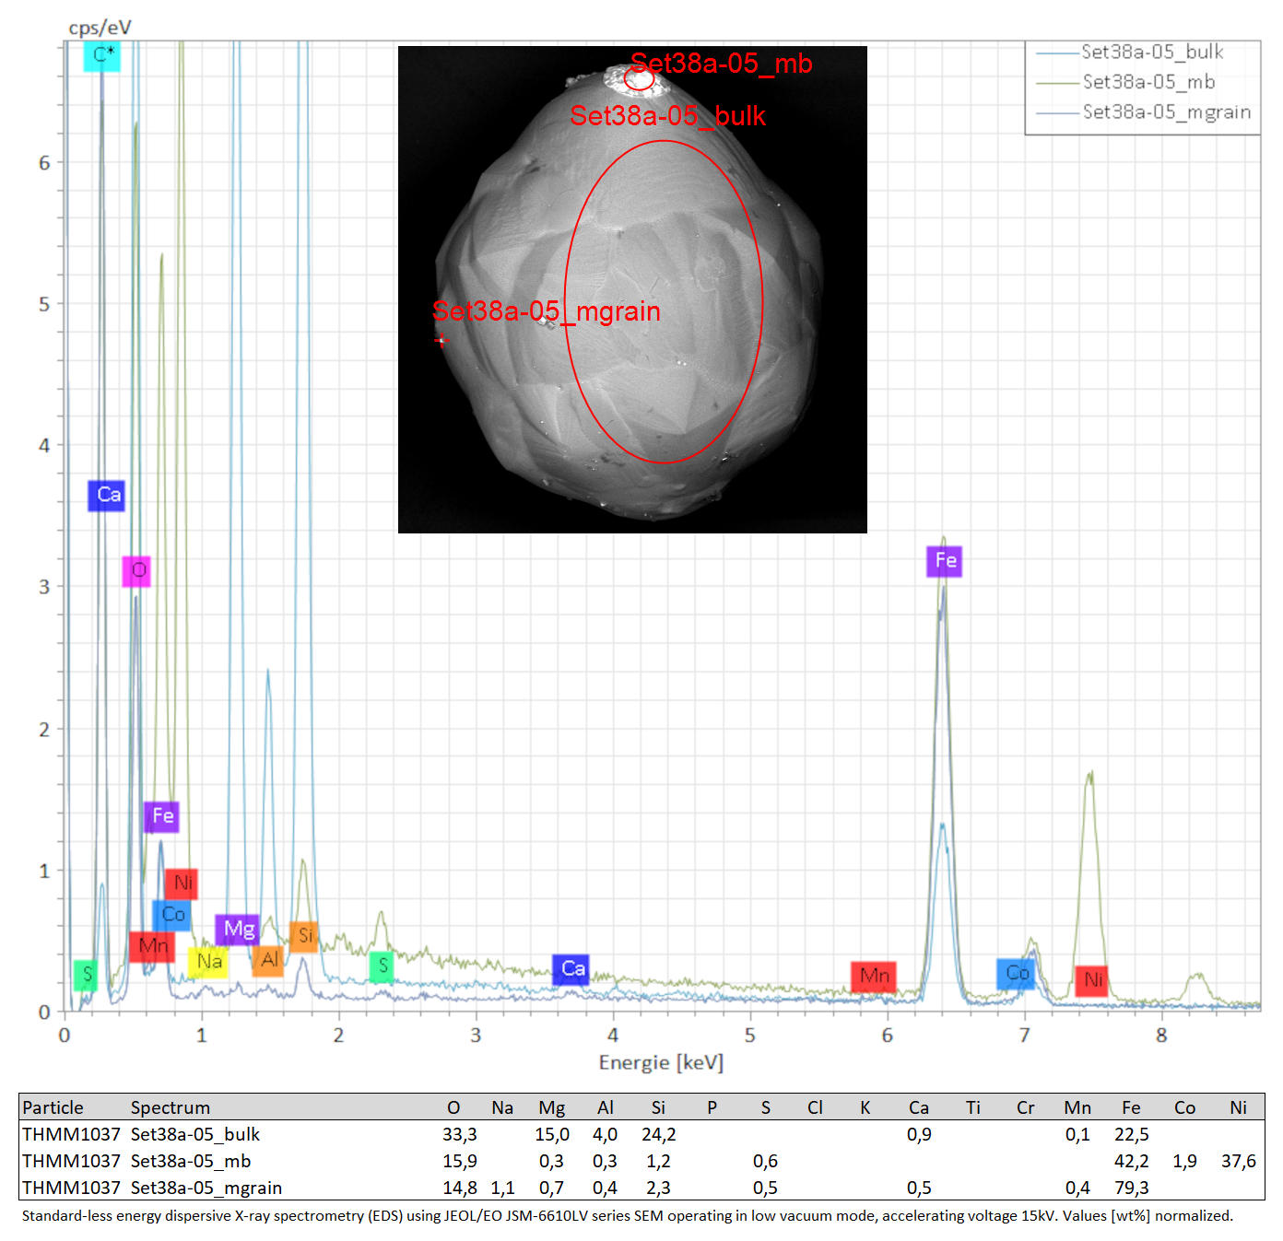The image size is (1283, 1241).
Task: Click the Mg element marker on the spectrum
Action: pos(238,930)
